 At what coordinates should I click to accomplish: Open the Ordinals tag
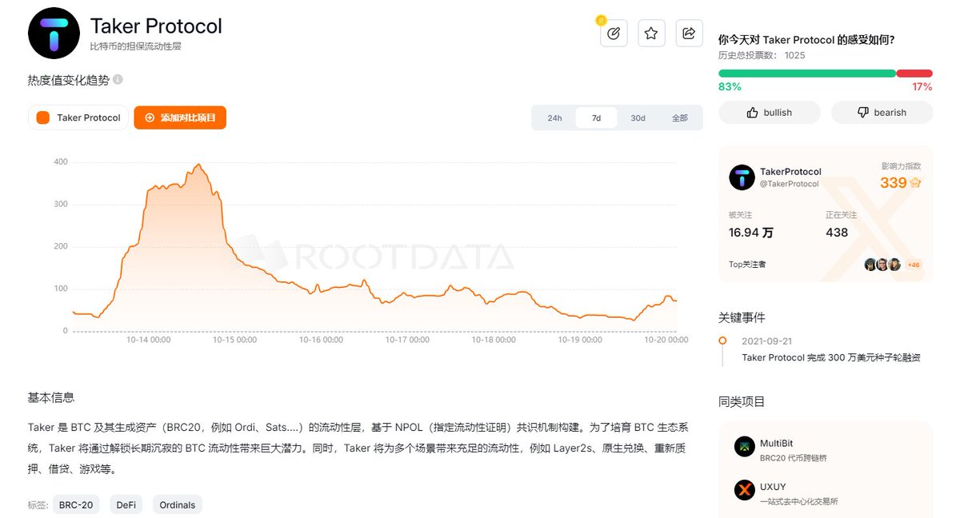pyautogui.click(x=177, y=504)
